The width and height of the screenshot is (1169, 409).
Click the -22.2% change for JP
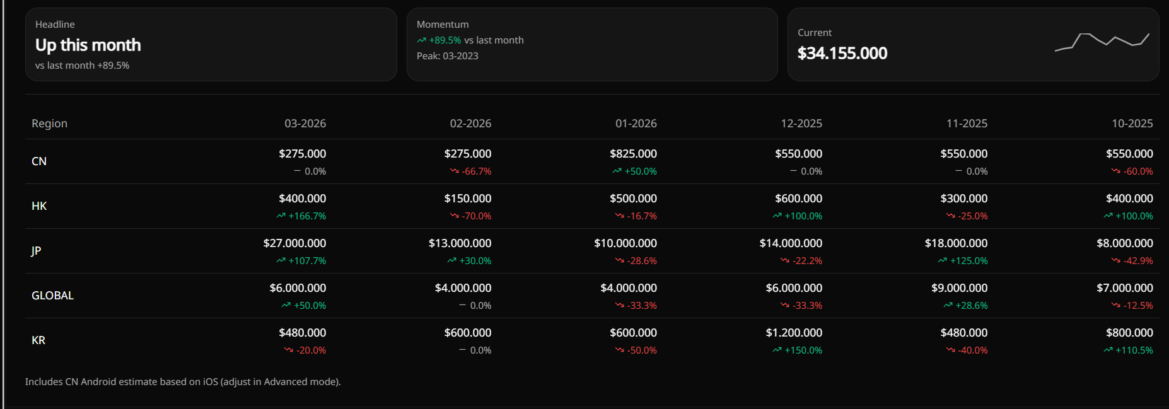(x=807, y=261)
